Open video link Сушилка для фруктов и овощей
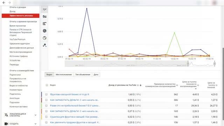The width and height of the screenshot is (224, 126). point(75,117)
